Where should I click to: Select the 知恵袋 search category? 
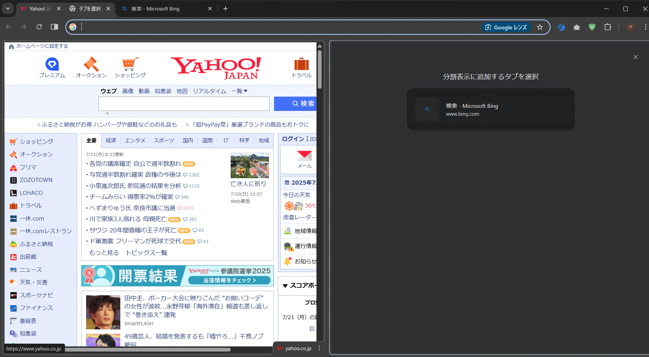point(163,91)
